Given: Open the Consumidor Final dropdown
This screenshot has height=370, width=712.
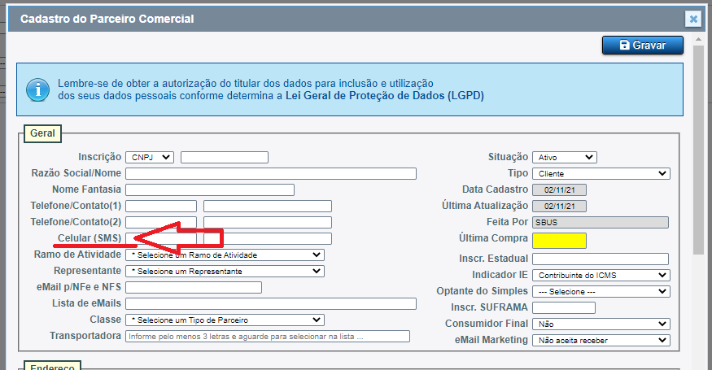Looking at the screenshot, I should click(601, 324).
